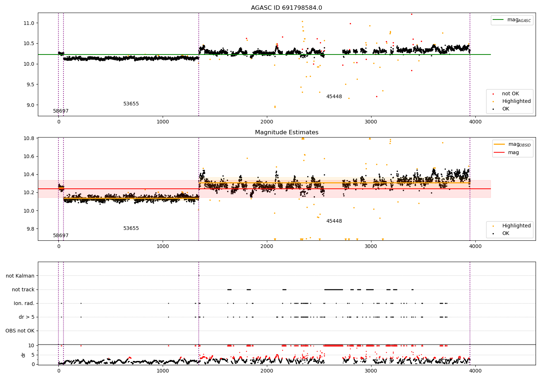Click the 'dr' axis label

tap(23, 355)
